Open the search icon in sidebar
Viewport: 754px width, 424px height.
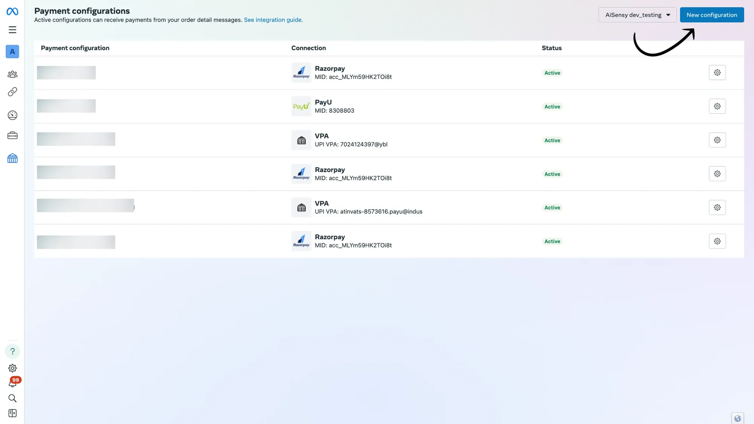[x=12, y=398]
